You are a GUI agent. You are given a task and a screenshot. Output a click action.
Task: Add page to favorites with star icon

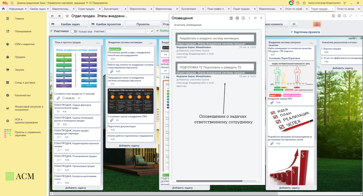67,16
